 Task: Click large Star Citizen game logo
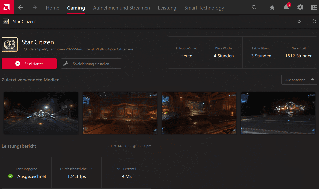pos(10,44)
